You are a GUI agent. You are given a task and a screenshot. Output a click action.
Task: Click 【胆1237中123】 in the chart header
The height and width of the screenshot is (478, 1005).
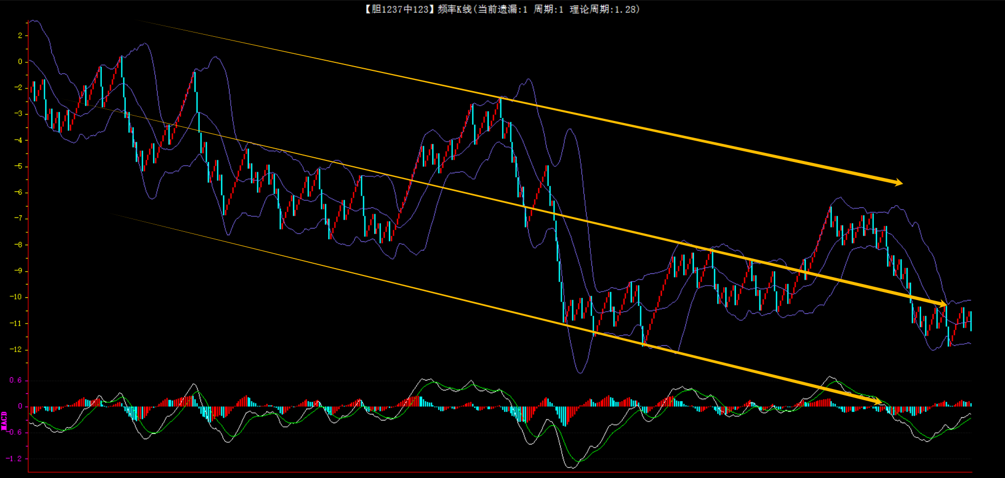point(399,9)
